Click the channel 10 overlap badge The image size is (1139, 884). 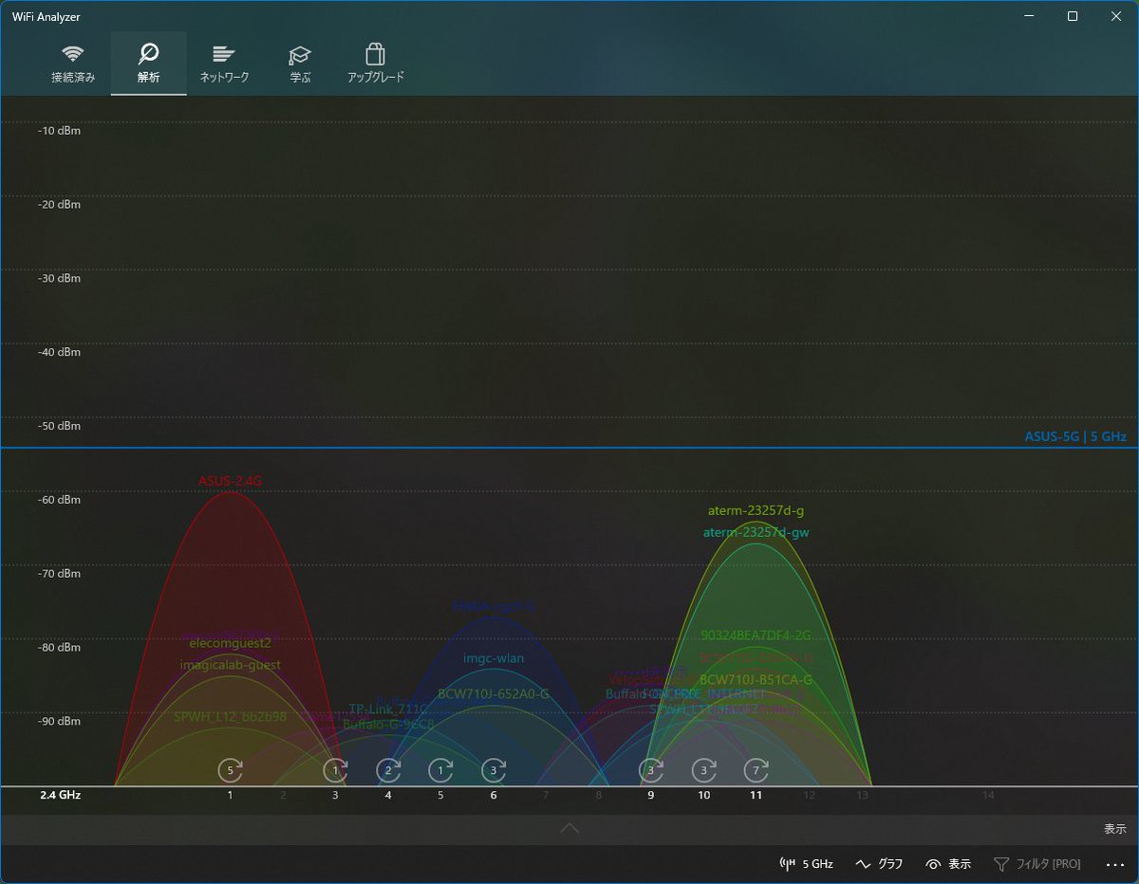point(703,770)
